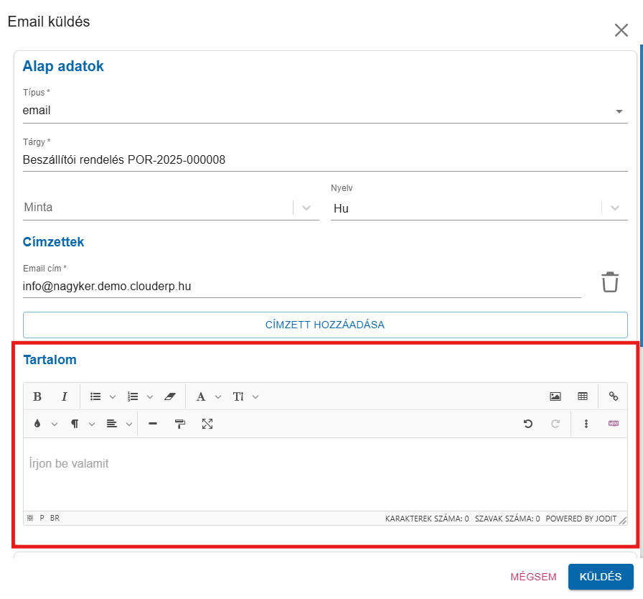643x599 pixels.
Task: Delete the recipient with the trash icon
Action: [x=609, y=282]
